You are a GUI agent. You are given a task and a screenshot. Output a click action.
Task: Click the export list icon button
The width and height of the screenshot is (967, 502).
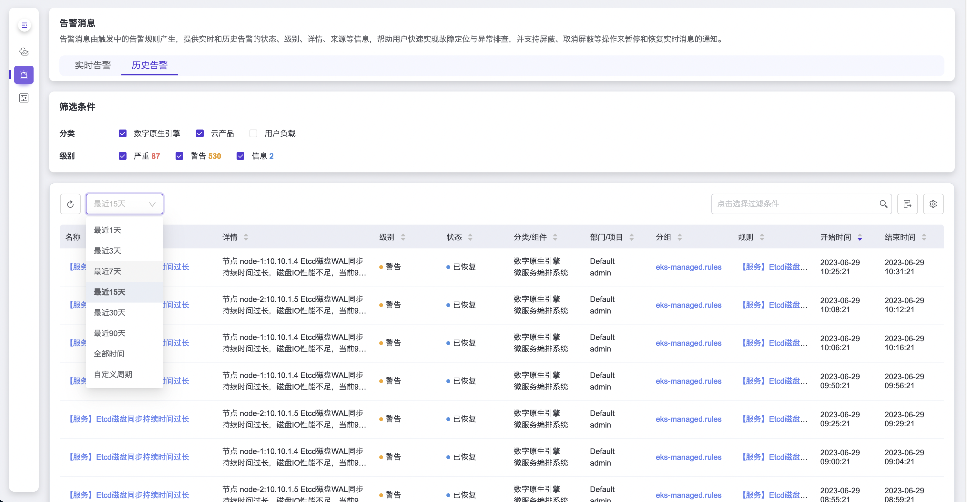coord(907,204)
